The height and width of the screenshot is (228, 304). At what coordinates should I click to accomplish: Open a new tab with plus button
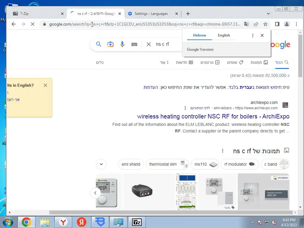188,14
